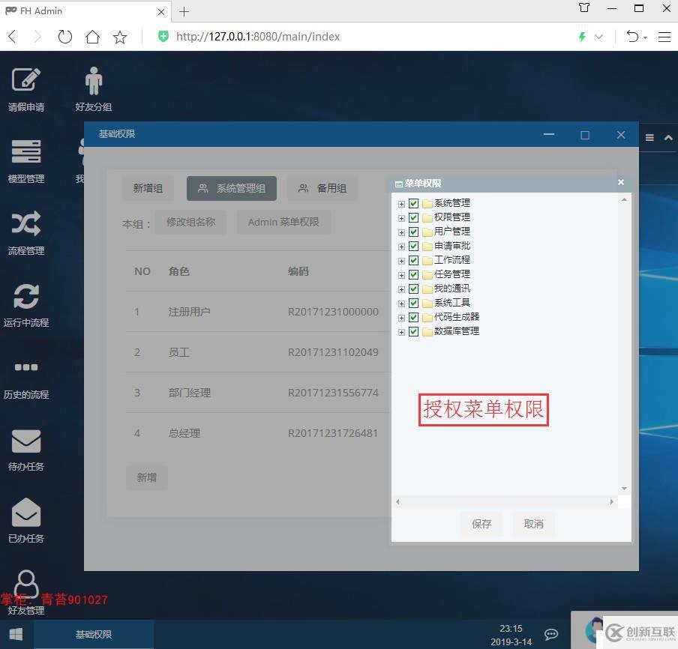Expand the 用户管理 tree node
The width and height of the screenshot is (678, 649).
(401, 232)
